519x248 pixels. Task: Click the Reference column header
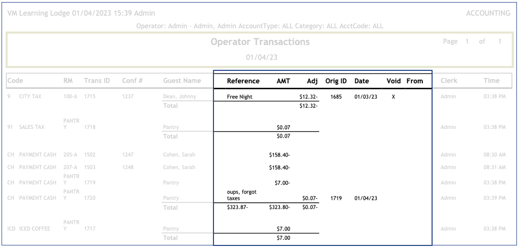(x=243, y=81)
